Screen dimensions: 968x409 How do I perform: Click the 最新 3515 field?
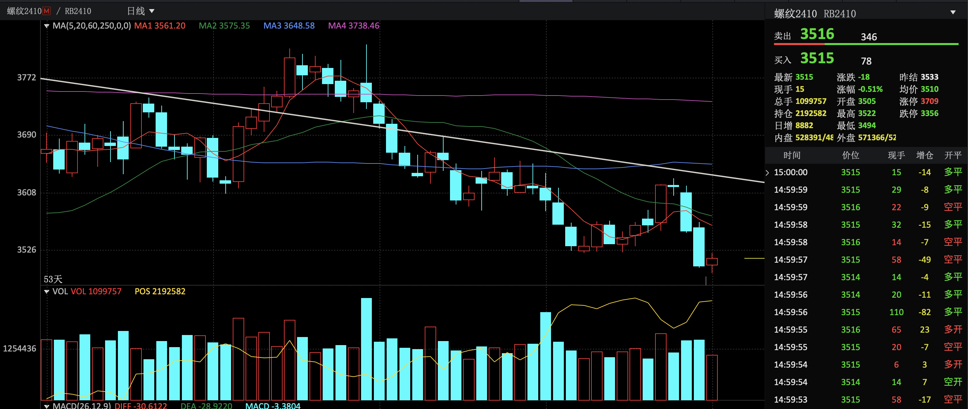tap(794, 77)
